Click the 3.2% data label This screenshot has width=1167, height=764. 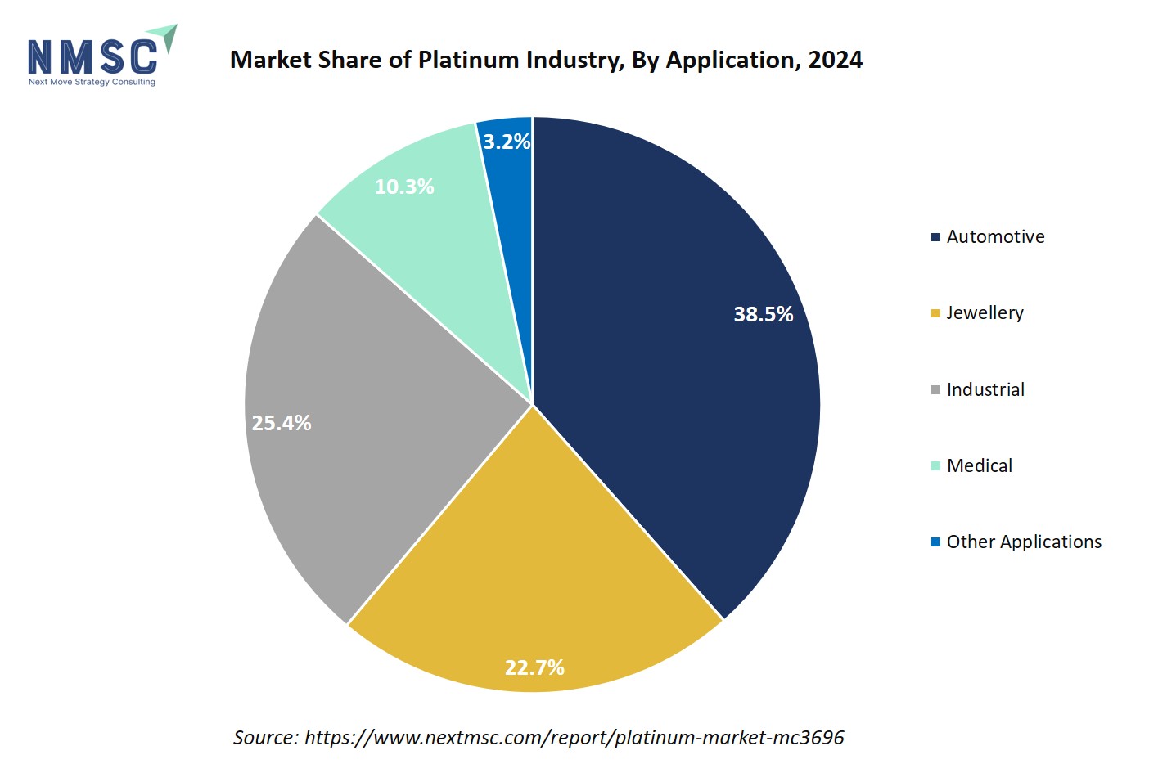tap(507, 142)
